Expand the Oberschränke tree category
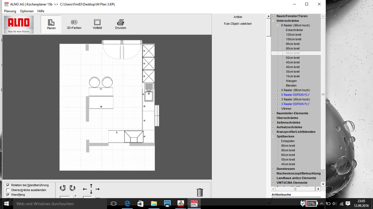The image size is (373, 209). click(x=273, y=118)
